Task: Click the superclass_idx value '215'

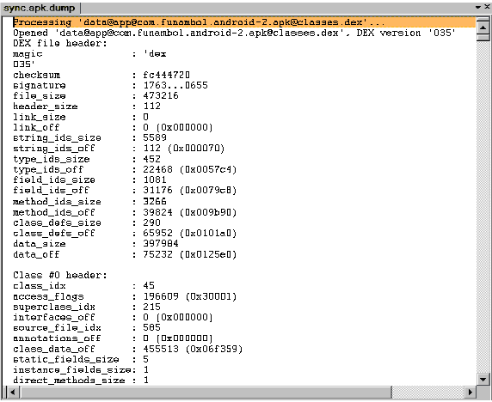Action: point(152,307)
